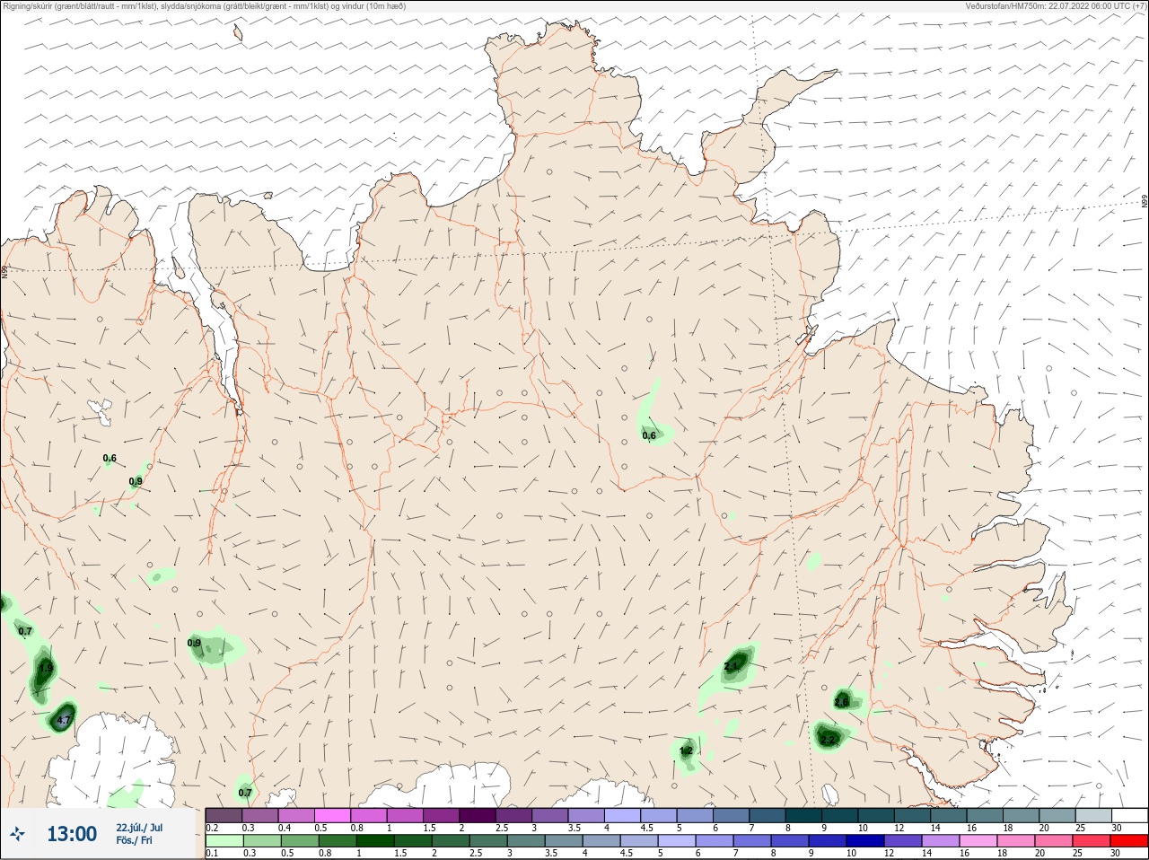This screenshot has width=1149, height=860.
Task: Click the '2.2' rainfall value on the map
Action: (x=828, y=740)
